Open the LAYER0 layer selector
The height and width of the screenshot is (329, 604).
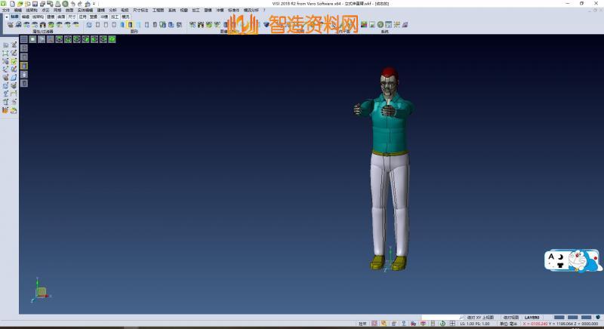(532, 318)
